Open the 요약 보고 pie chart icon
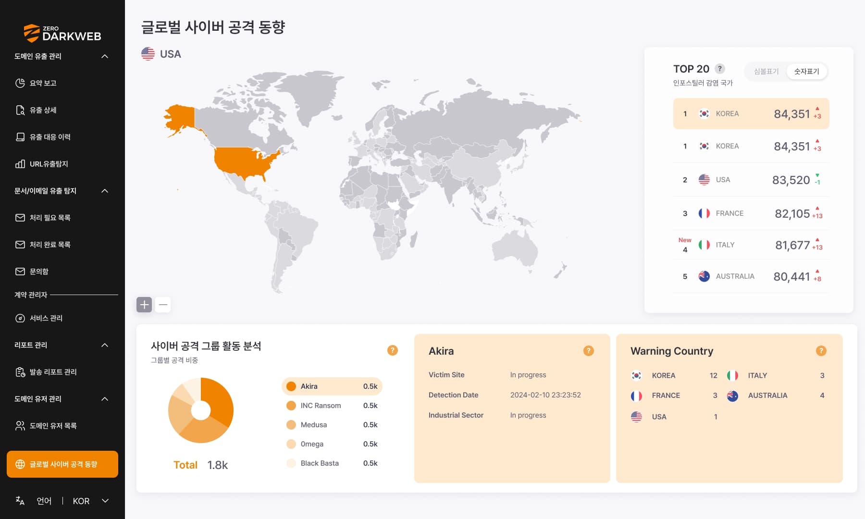Screen dimensions: 865x519 coord(20,83)
